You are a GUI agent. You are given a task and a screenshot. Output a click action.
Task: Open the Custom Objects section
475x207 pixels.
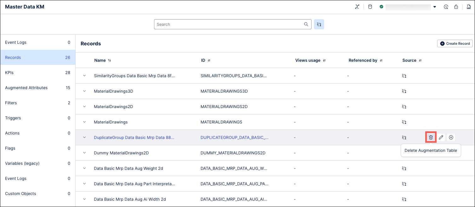click(x=38, y=193)
